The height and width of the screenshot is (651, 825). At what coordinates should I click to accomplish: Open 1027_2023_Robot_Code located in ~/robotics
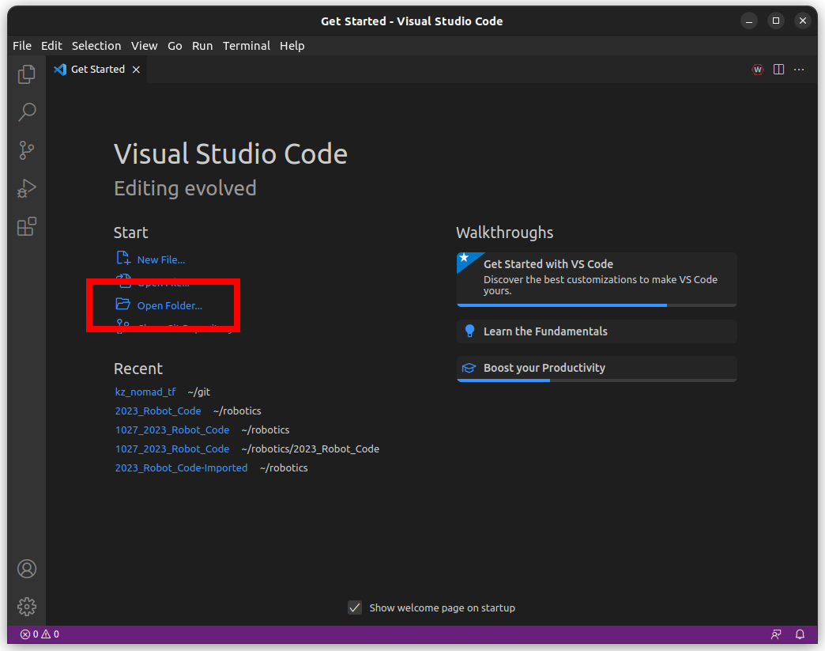tap(172, 430)
